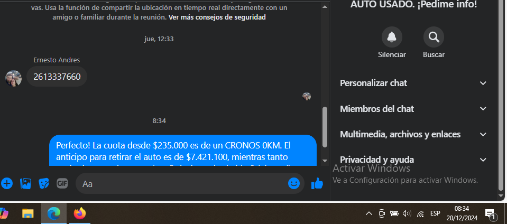The width and height of the screenshot is (507, 224).
Task: Attach a photo with the image icon
Action: coord(25,184)
